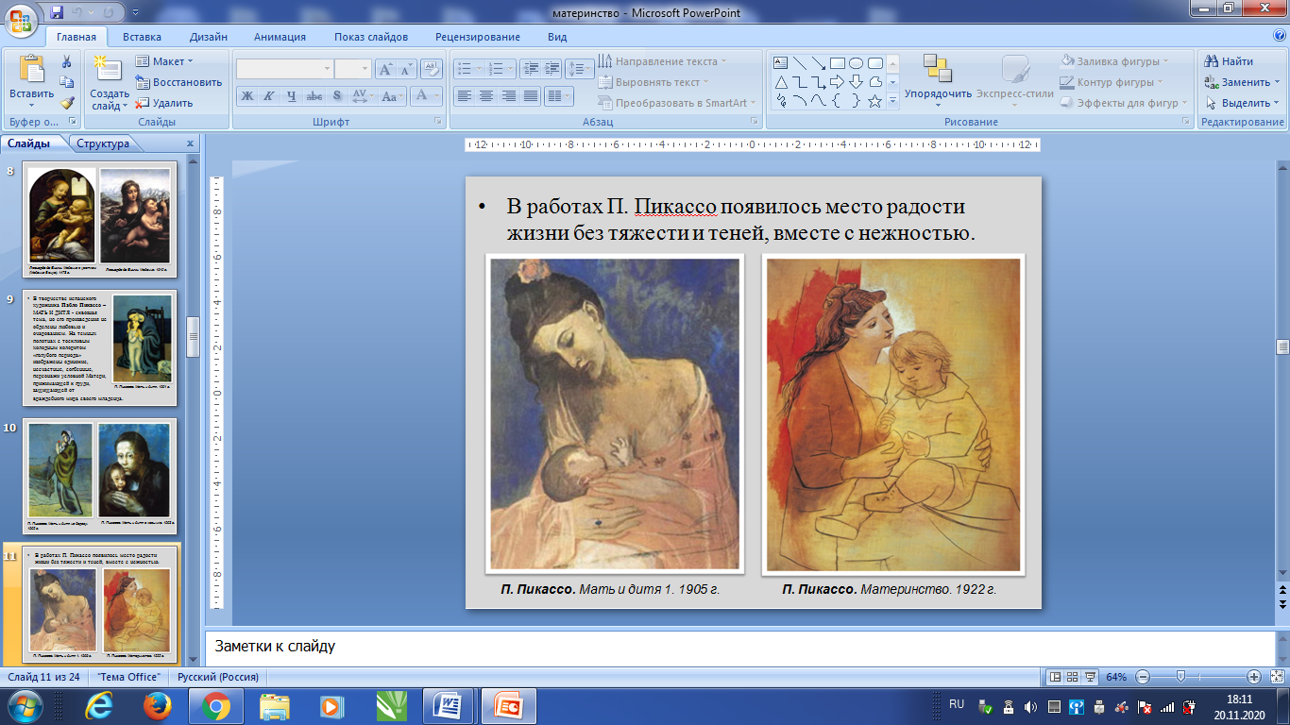Click the Восстановить reset slide button

[178, 82]
